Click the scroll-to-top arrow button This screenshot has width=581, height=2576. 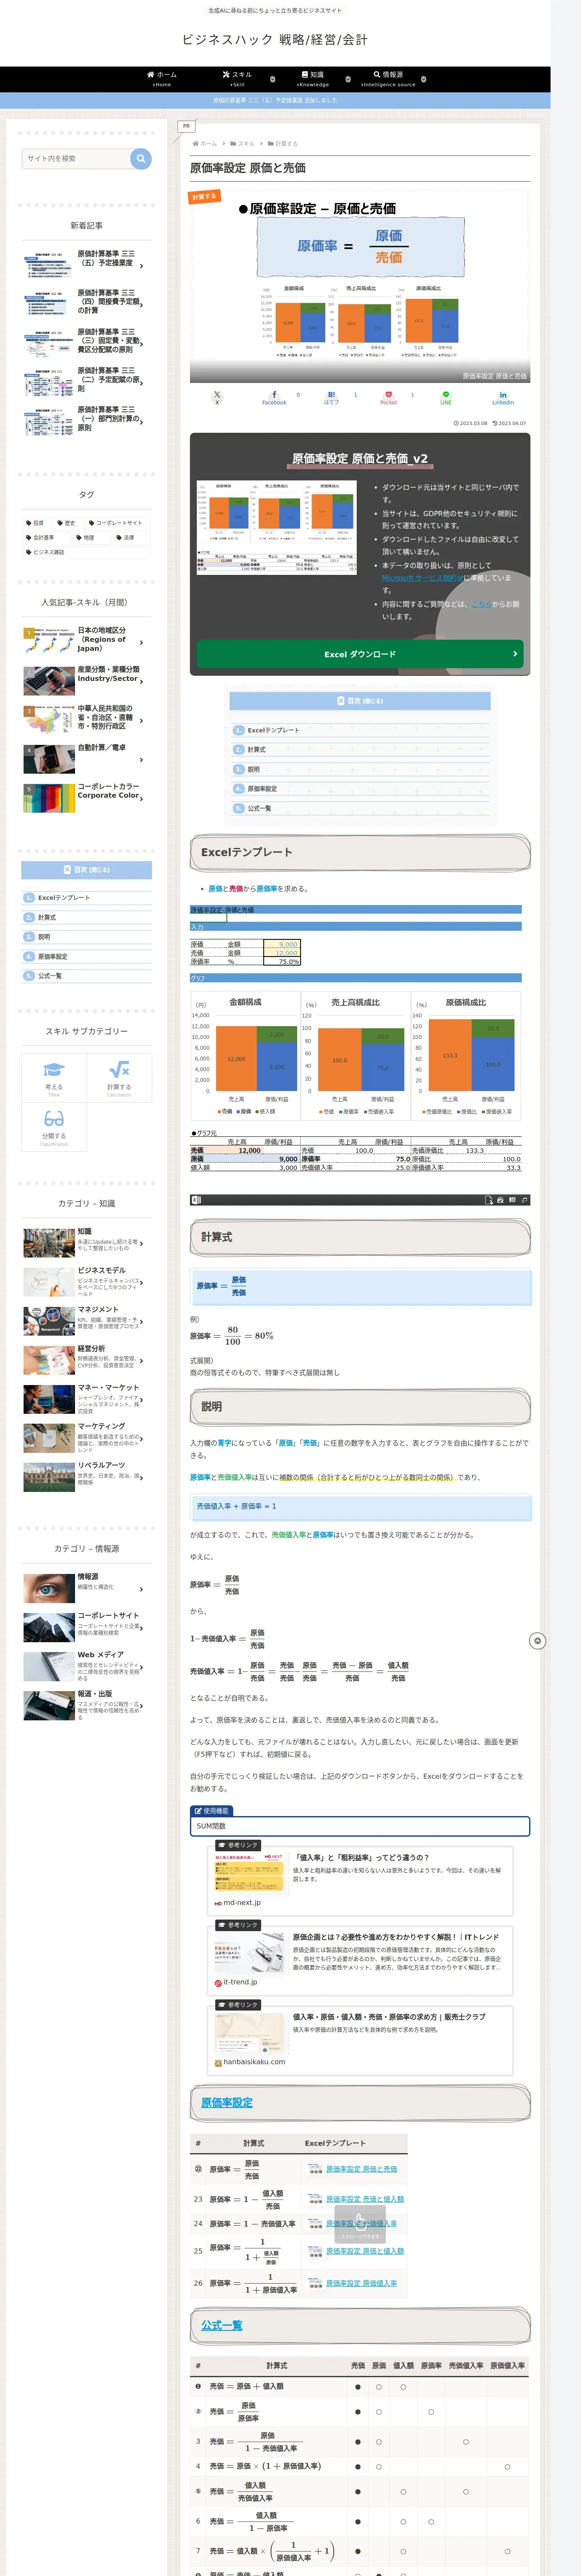(537, 1641)
